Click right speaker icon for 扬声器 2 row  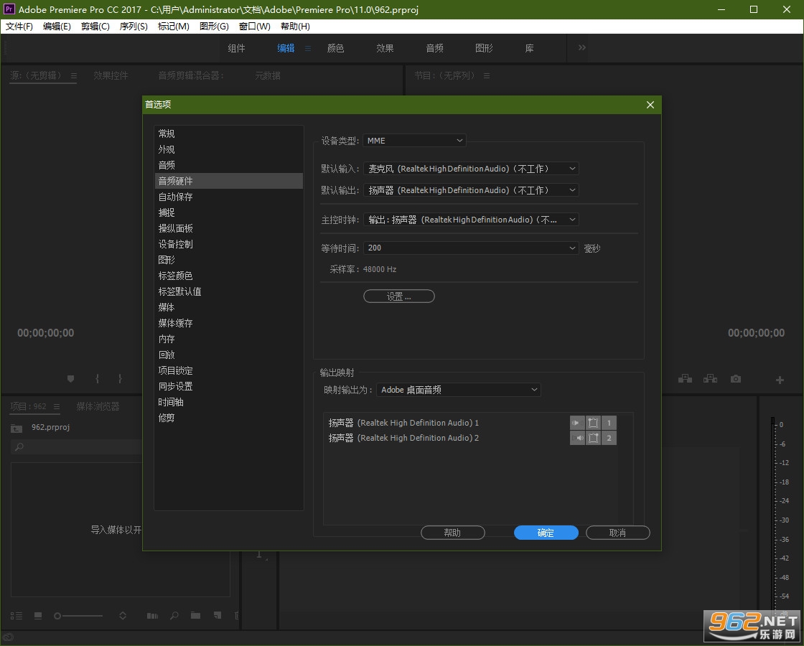click(577, 438)
